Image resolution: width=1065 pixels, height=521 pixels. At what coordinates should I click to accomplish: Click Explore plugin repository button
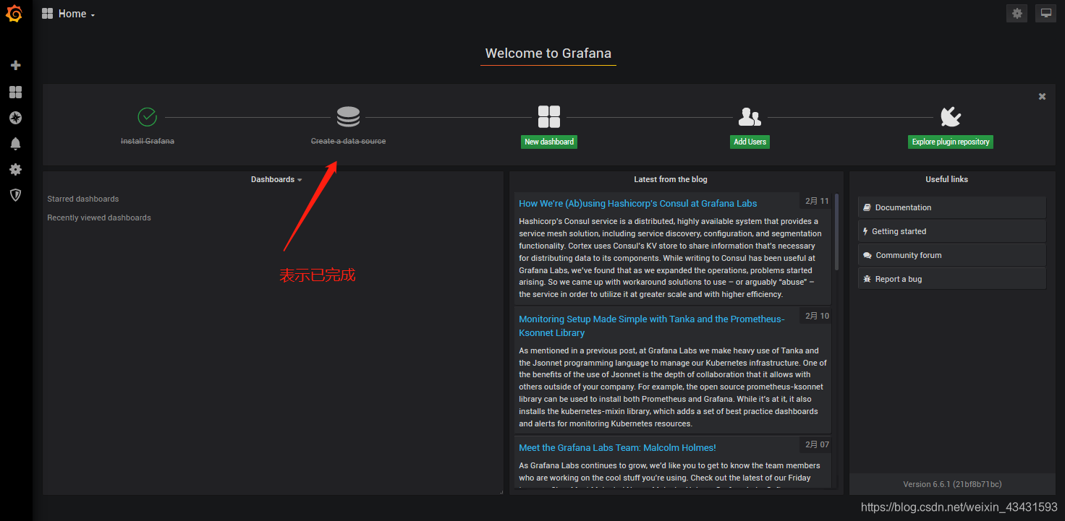(x=951, y=142)
